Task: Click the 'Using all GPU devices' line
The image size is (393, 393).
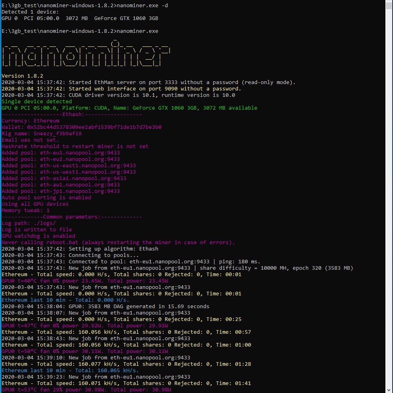Action: 35,204
